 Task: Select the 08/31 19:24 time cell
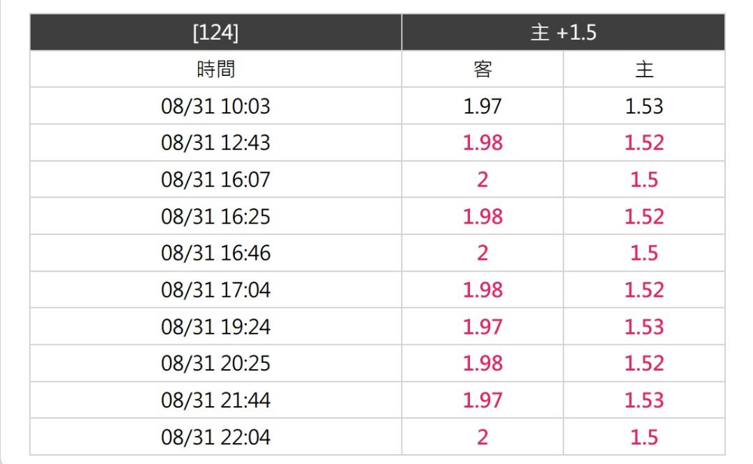point(215,327)
